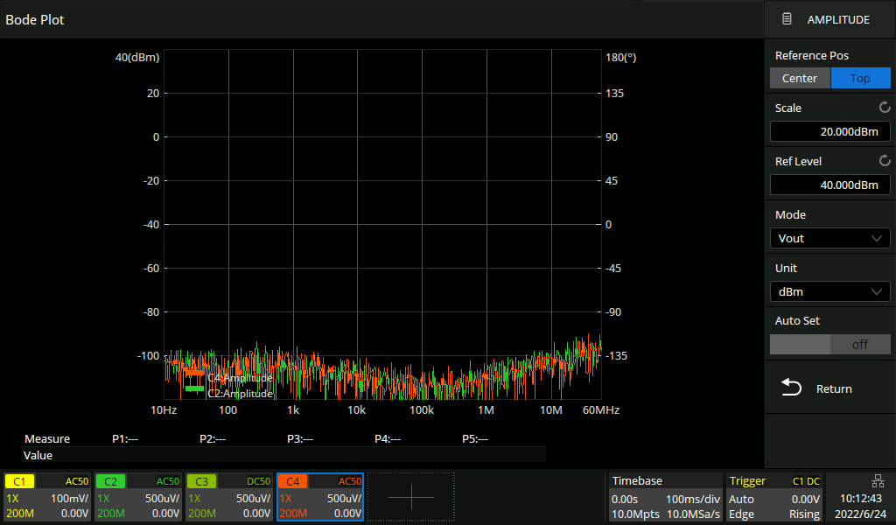Viewport: 896px width, 525px height.
Task: Open the Trigger settings box
Action: (x=774, y=497)
